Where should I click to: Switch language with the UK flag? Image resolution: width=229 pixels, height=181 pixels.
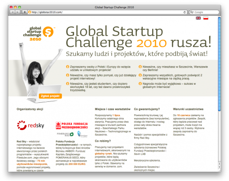tap(198, 18)
